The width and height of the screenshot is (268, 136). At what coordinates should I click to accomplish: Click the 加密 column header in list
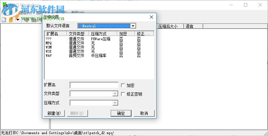click(126, 33)
